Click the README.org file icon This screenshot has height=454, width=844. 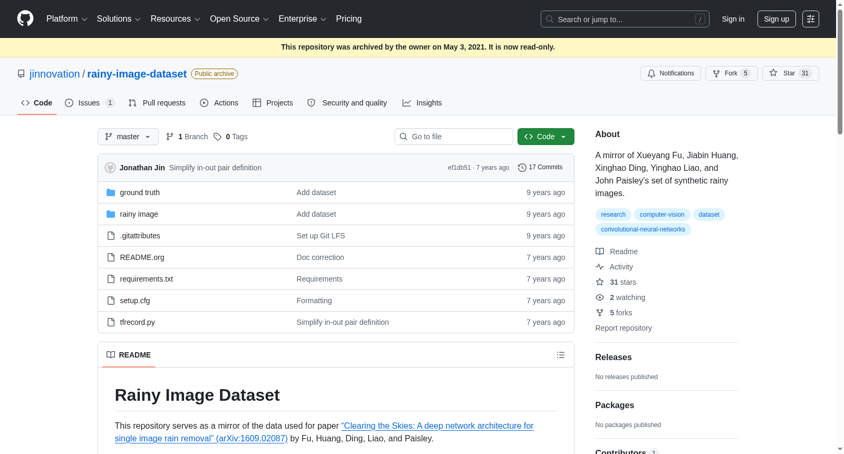pyautogui.click(x=111, y=257)
